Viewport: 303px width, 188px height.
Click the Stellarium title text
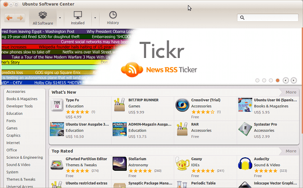point(137,159)
